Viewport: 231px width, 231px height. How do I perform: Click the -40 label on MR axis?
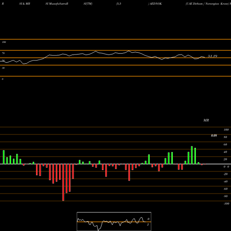point(225,182)
